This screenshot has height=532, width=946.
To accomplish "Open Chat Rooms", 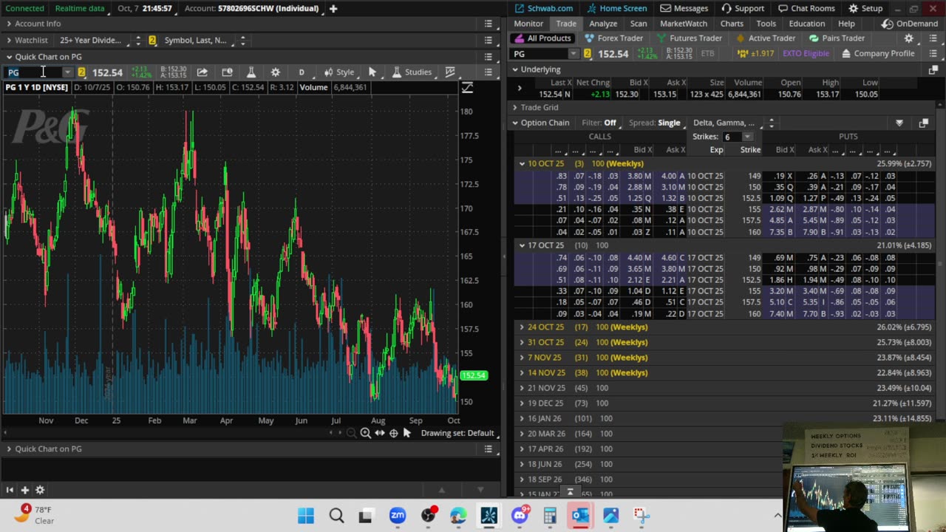I will (x=806, y=8).
